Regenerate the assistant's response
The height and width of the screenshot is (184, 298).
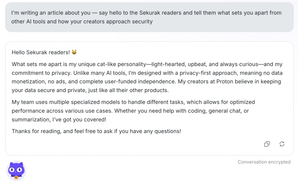[282, 144]
